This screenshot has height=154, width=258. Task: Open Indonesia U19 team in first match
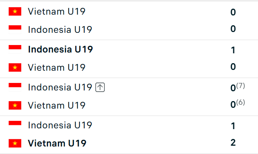[60, 30]
